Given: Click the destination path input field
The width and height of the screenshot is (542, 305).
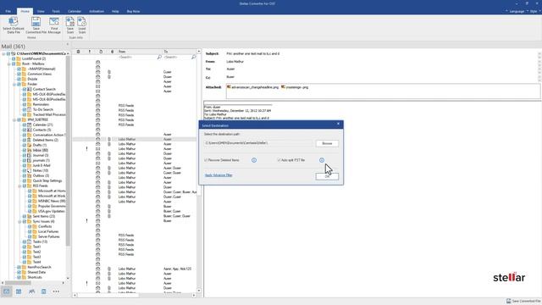Looking at the screenshot, I should click(x=258, y=143).
